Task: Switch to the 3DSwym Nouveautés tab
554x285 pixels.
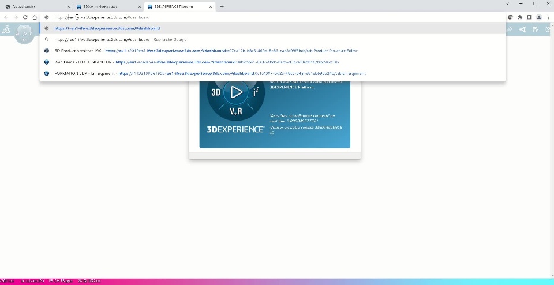Action: (x=108, y=7)
